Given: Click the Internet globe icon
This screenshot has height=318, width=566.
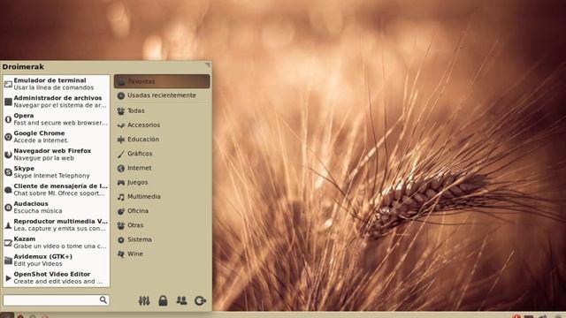Looking at the screenshot, I should [121, 168].
